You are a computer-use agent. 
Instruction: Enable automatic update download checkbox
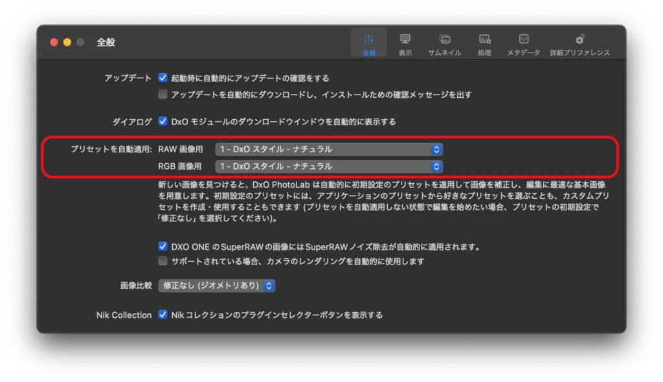163,95
